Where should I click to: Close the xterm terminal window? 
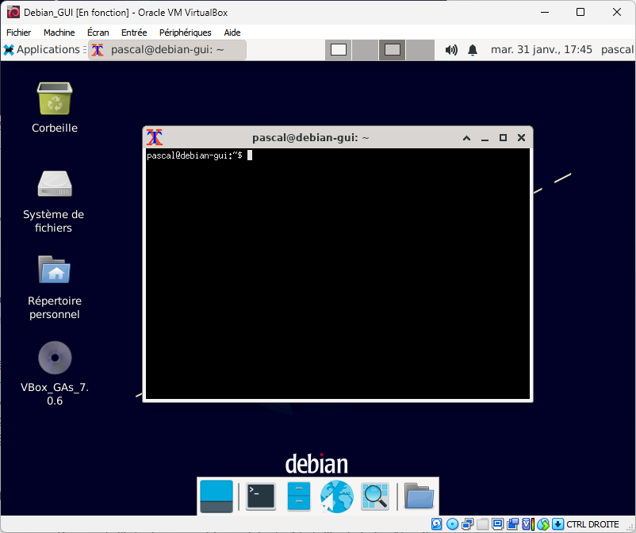point(521,138)
